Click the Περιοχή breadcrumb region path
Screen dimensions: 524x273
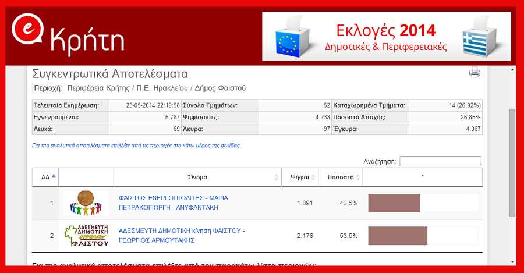(156, 88)
